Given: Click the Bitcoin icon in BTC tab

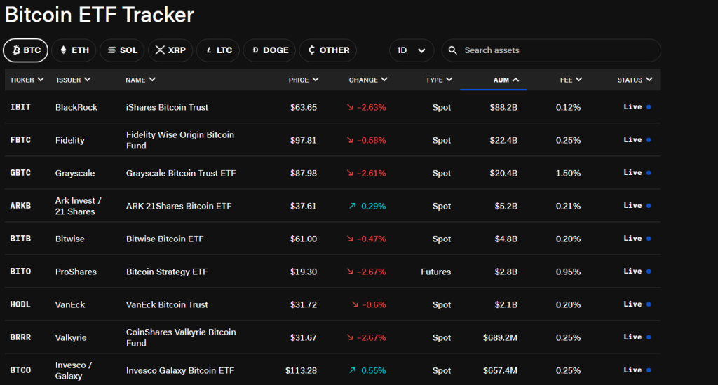Looking at the screenshot, I should pos(16,50).
